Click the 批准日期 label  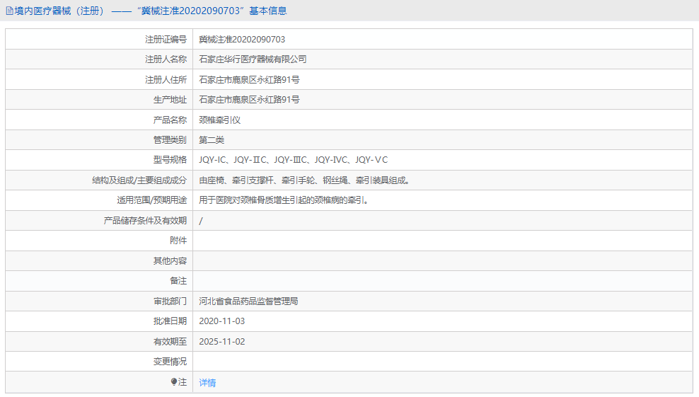170,321
